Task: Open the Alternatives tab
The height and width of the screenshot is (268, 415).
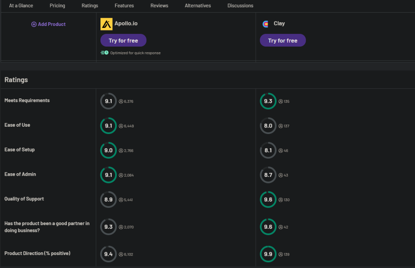Action: 198,6
